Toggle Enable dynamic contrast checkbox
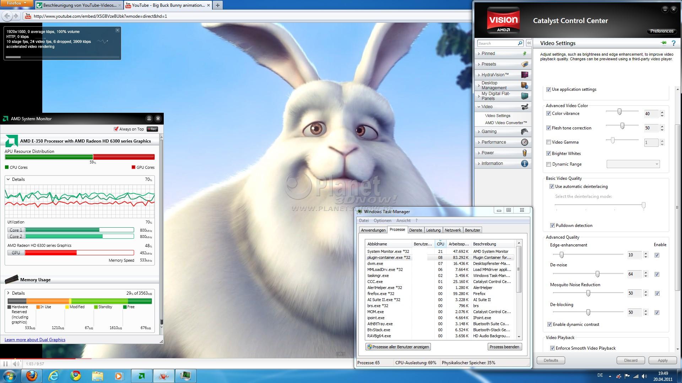 click(x=550, y=324)
